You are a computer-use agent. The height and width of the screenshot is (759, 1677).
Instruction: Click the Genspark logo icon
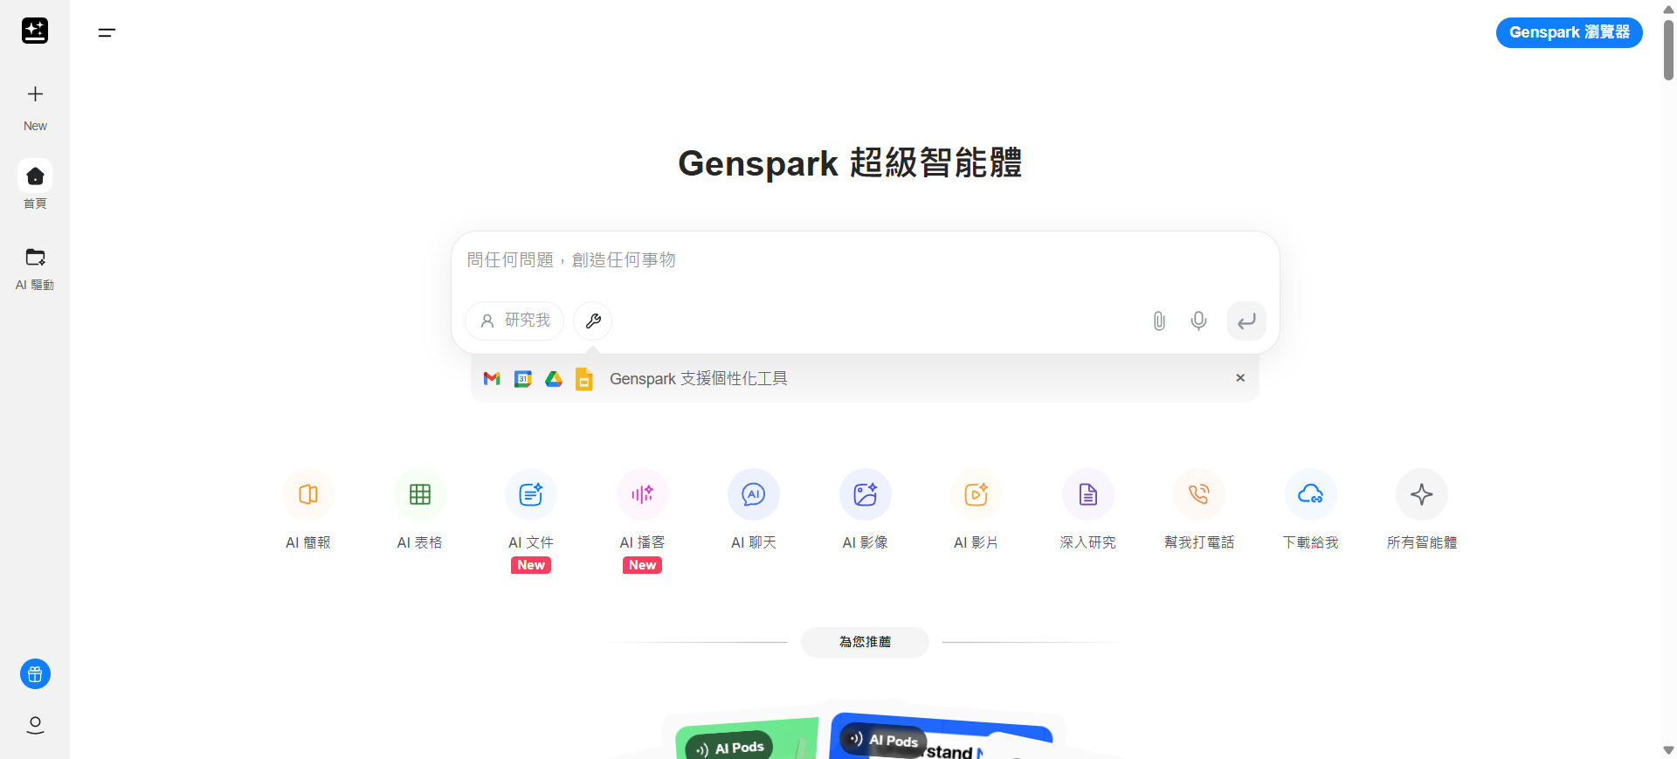[35, 31]
